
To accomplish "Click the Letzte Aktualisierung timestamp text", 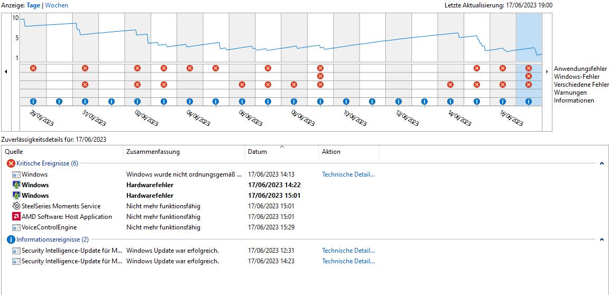I will pos(499,5).
